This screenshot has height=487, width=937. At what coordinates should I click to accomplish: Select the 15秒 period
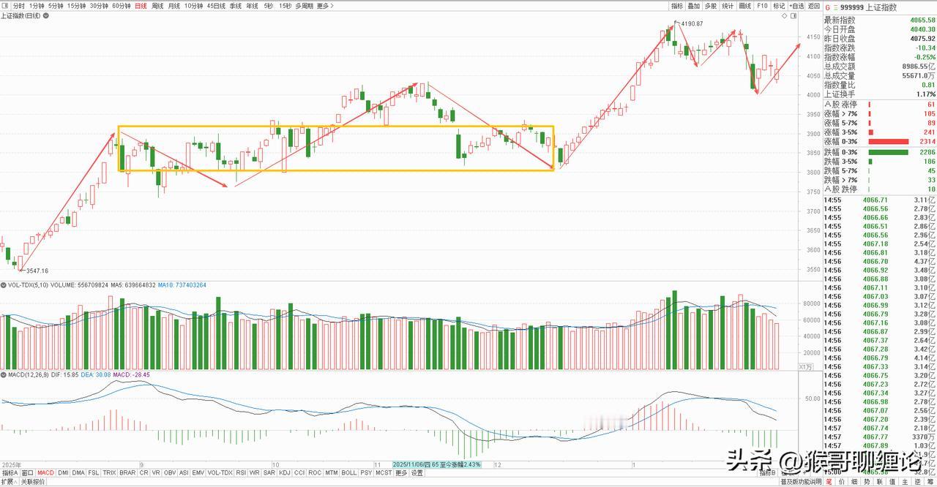[285, 6]
